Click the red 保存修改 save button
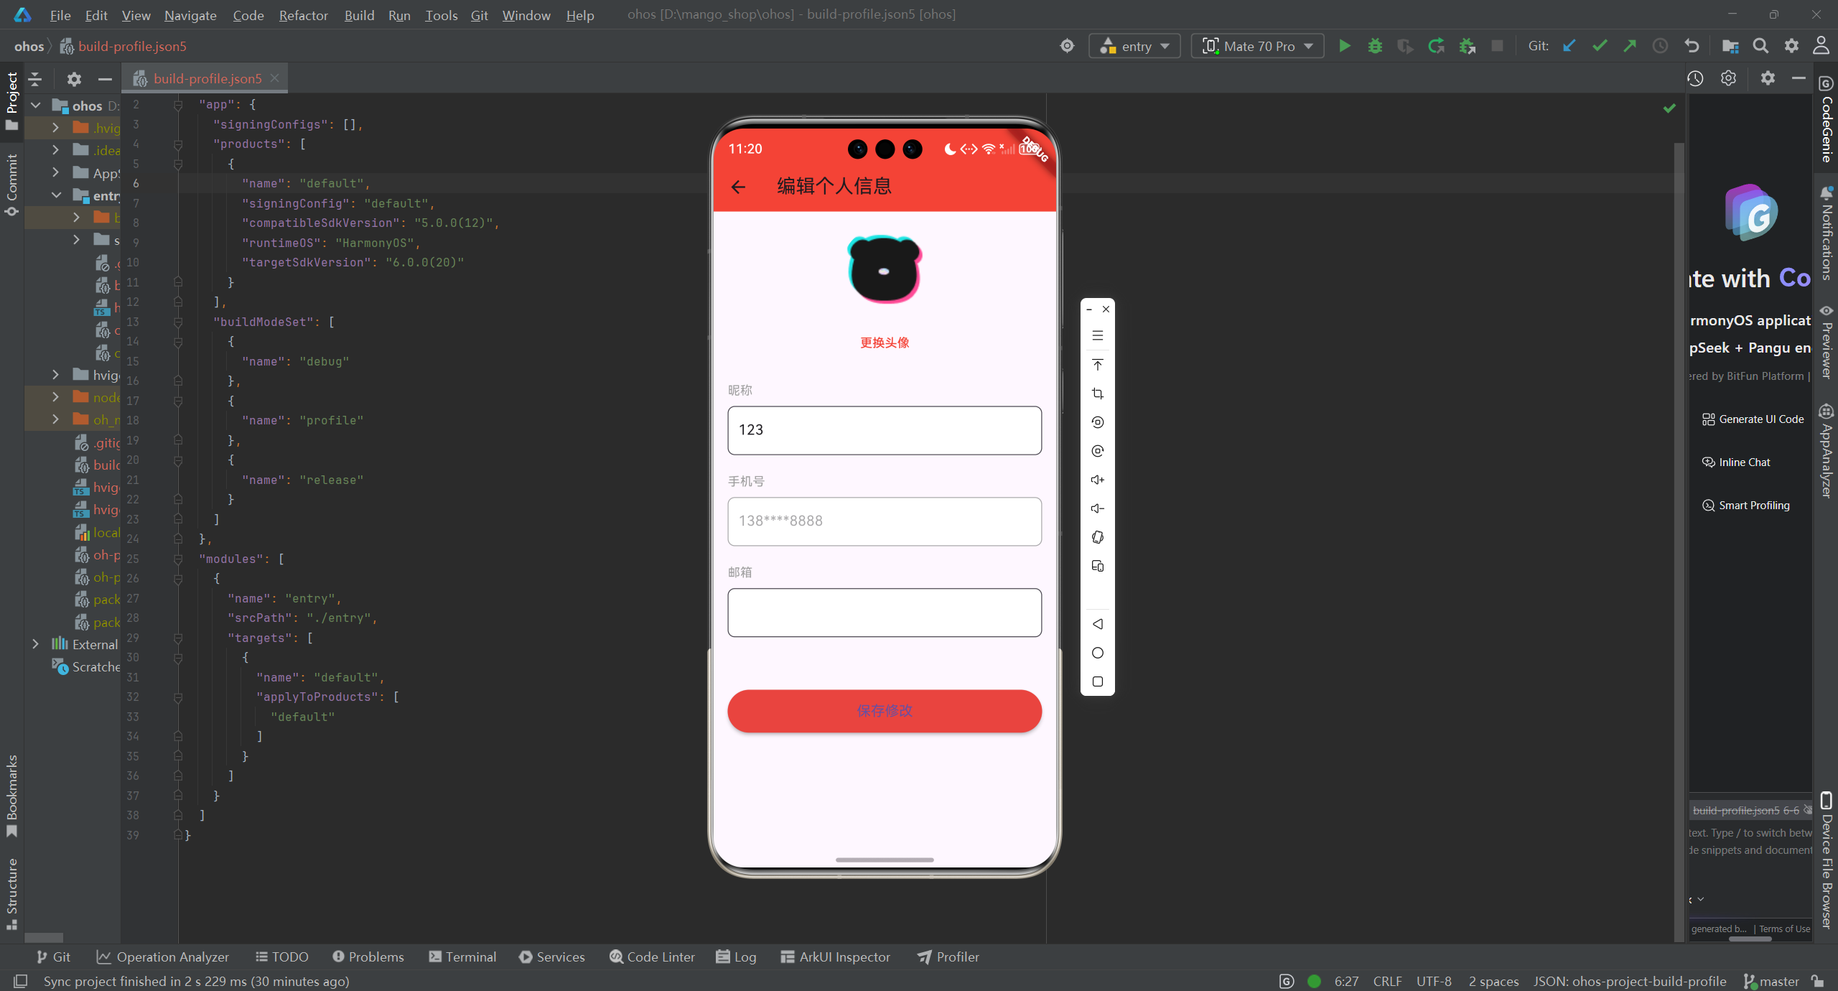This screenshot has width=1838, height=991. (x=884, y=711)
